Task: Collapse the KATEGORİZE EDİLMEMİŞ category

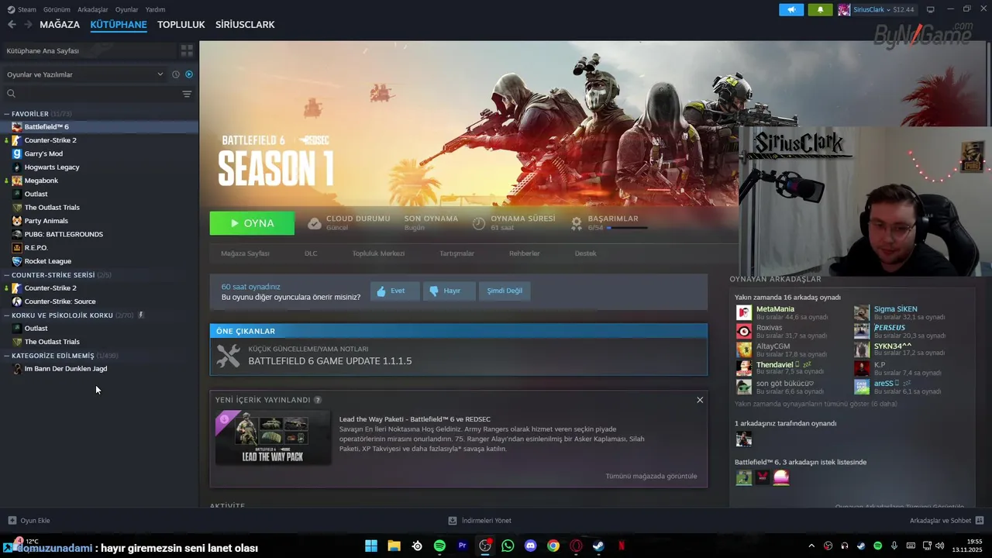Action: click(x=7, y=356)
